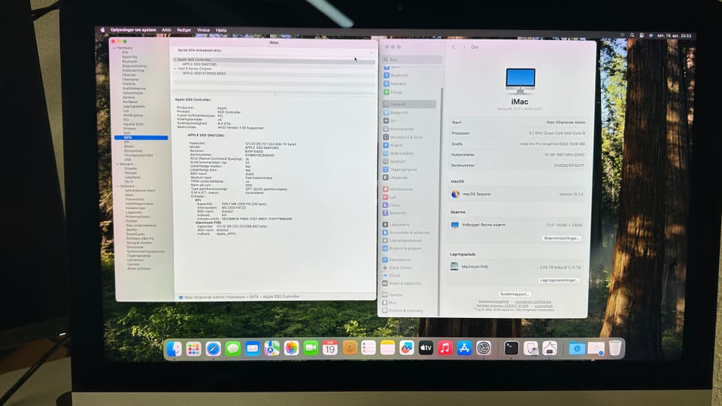Open Maps from the Dock
722x406 pixels.
tap(272, 348)
